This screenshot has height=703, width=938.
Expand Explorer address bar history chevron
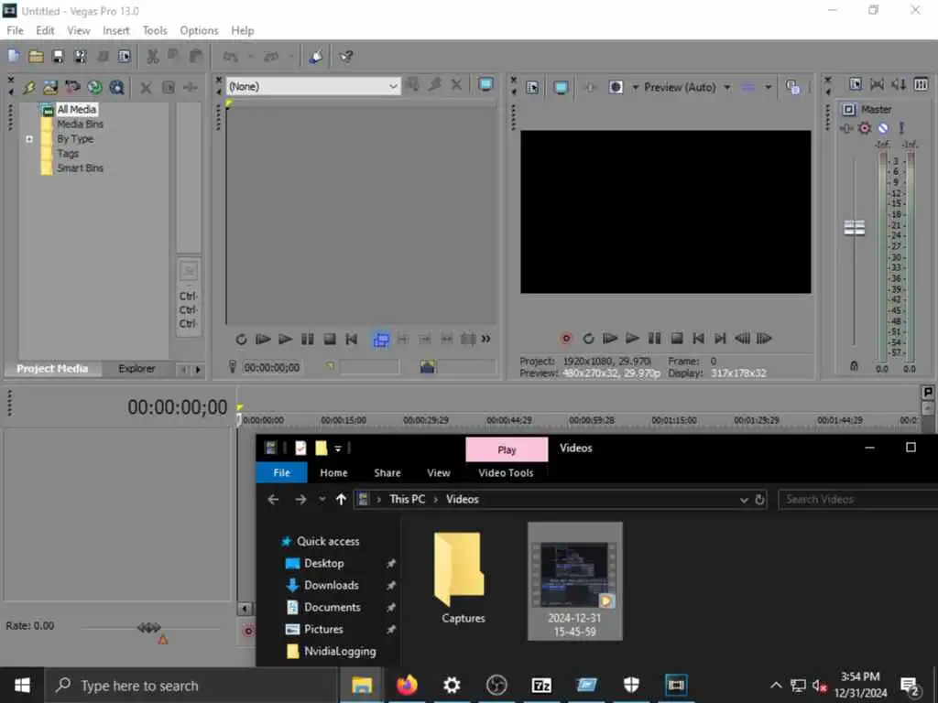(x=744, y=500)
